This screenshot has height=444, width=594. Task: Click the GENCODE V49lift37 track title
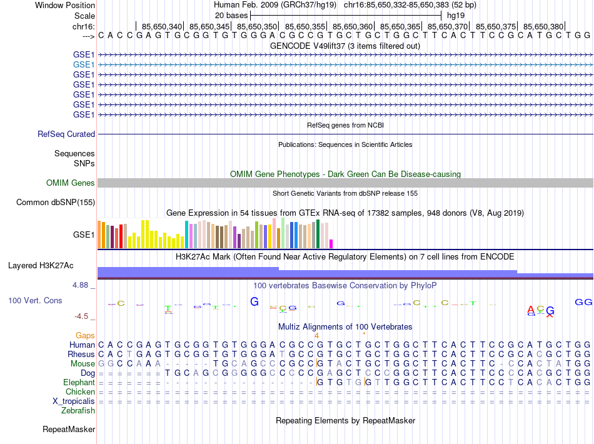click(x=345, y=46)
